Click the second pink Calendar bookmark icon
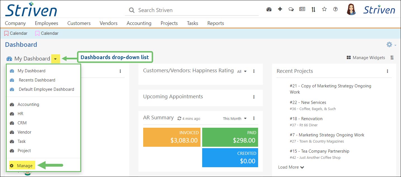401x177 pixels. (37, 33)
